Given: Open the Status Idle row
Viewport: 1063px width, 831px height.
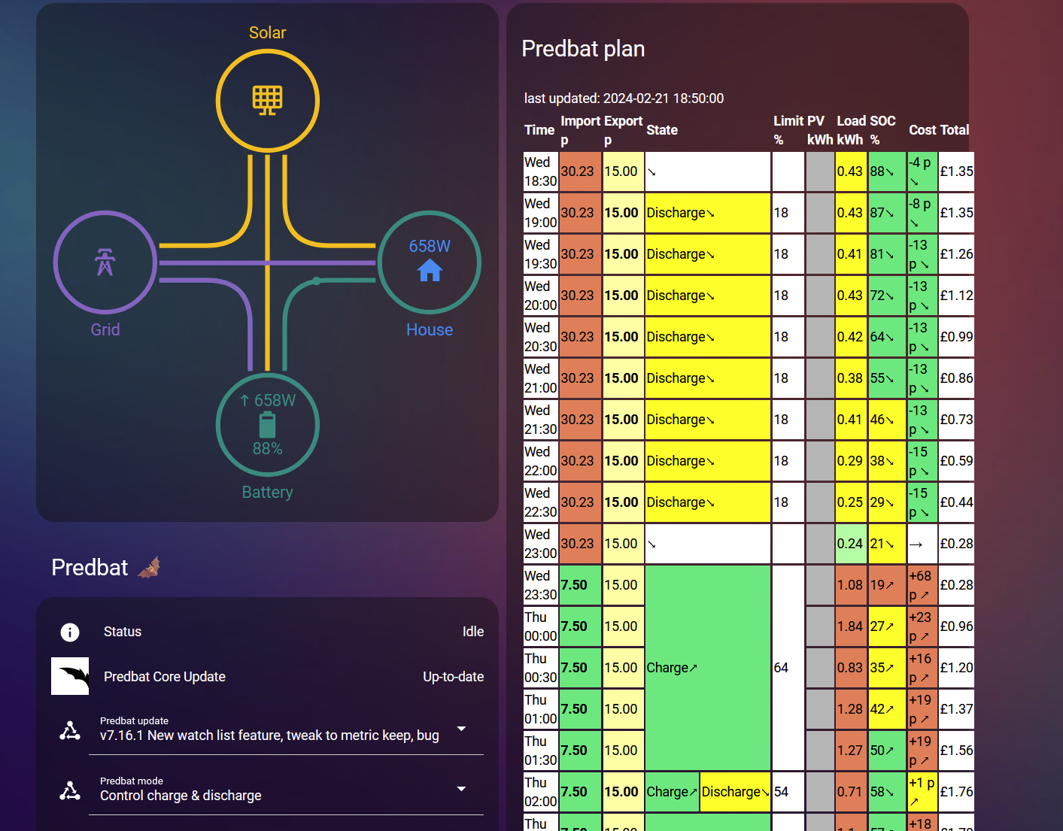Looking at the screenshot, I should click(x=268, y=632).
